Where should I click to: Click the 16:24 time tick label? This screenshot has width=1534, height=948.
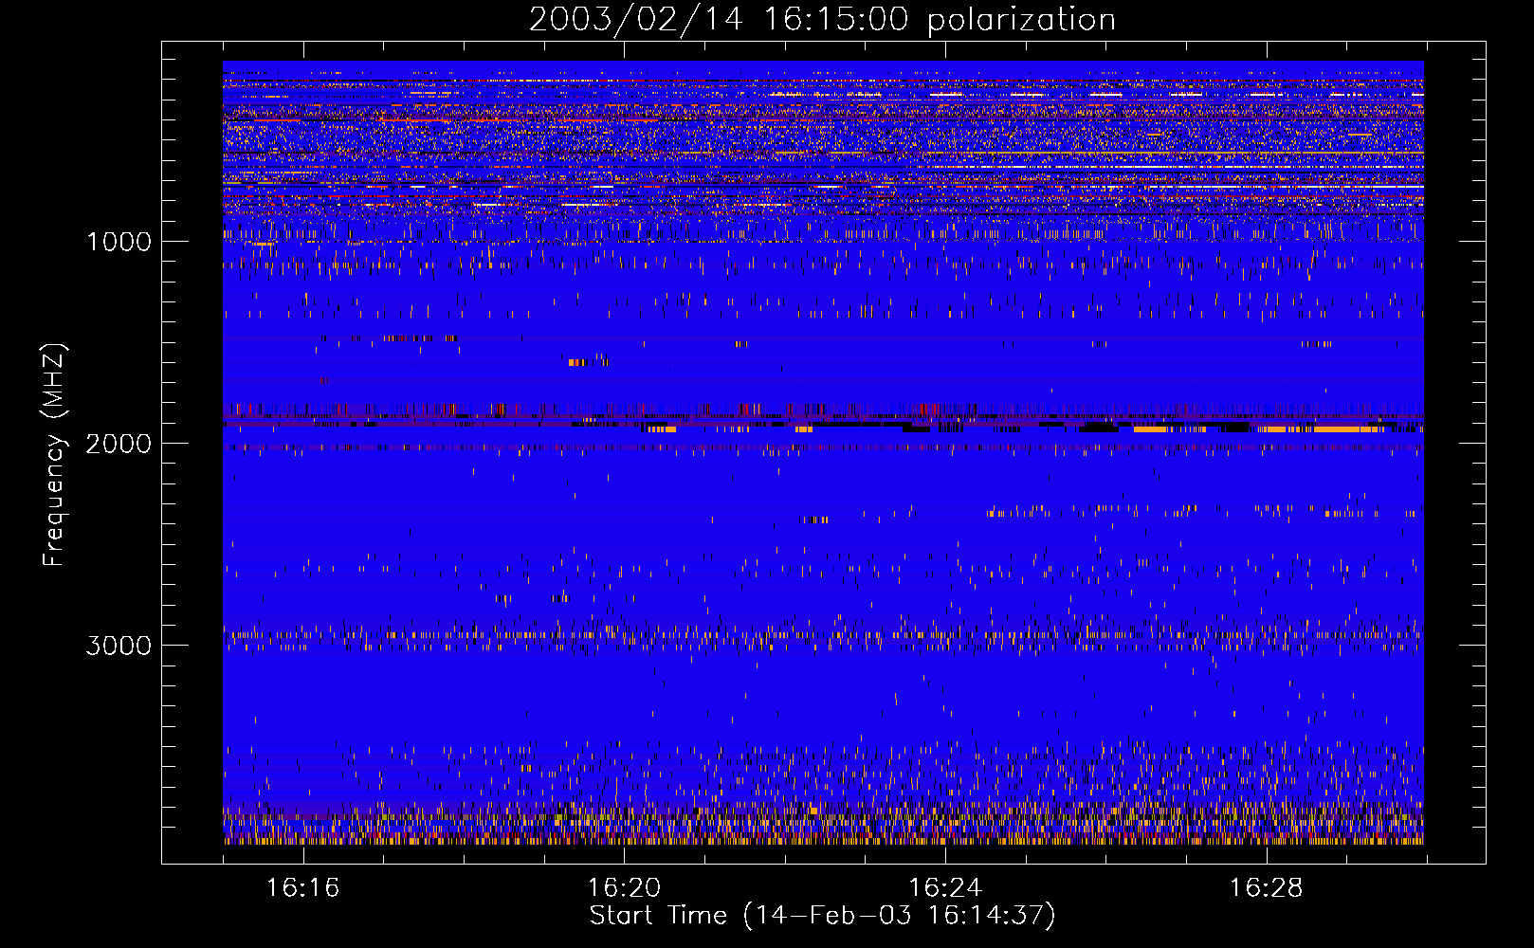945,888
